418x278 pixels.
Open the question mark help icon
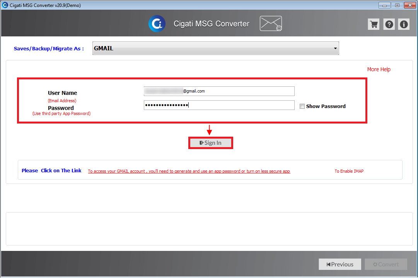389,24
